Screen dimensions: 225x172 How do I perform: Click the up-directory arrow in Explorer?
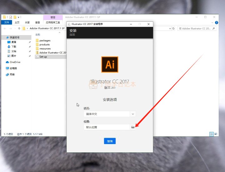click(19, 28)
